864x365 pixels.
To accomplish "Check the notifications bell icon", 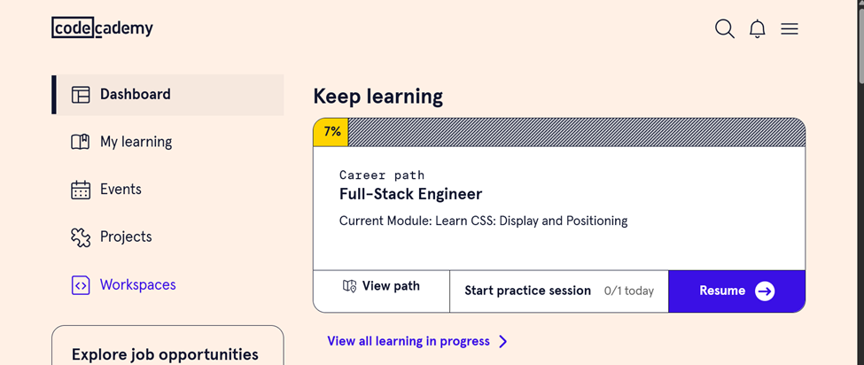I will 758,28.
